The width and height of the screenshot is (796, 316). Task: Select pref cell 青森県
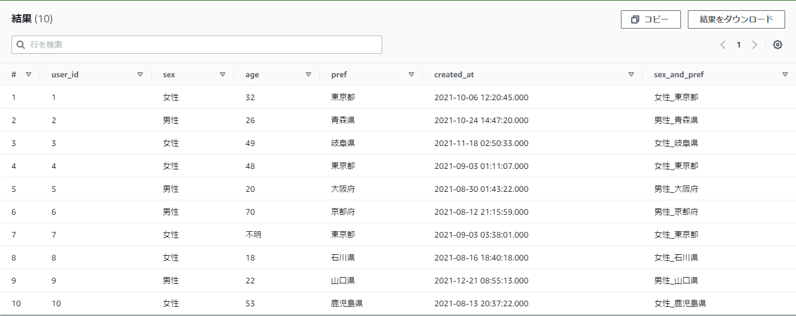click(343, 120)
